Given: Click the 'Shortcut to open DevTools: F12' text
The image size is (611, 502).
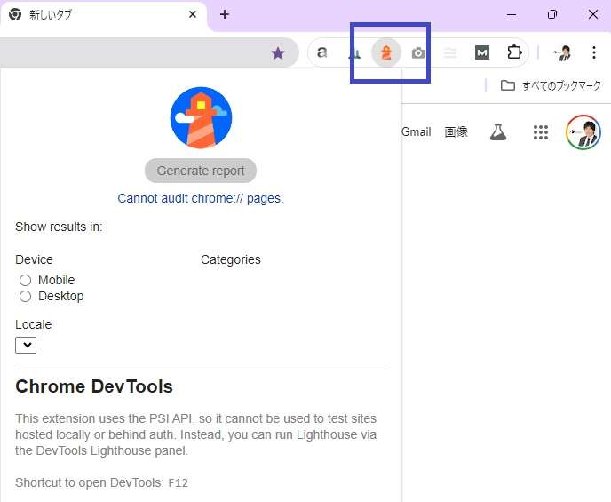Looking at the screenshot, I should pyautogui.click(x=102, y=483).
